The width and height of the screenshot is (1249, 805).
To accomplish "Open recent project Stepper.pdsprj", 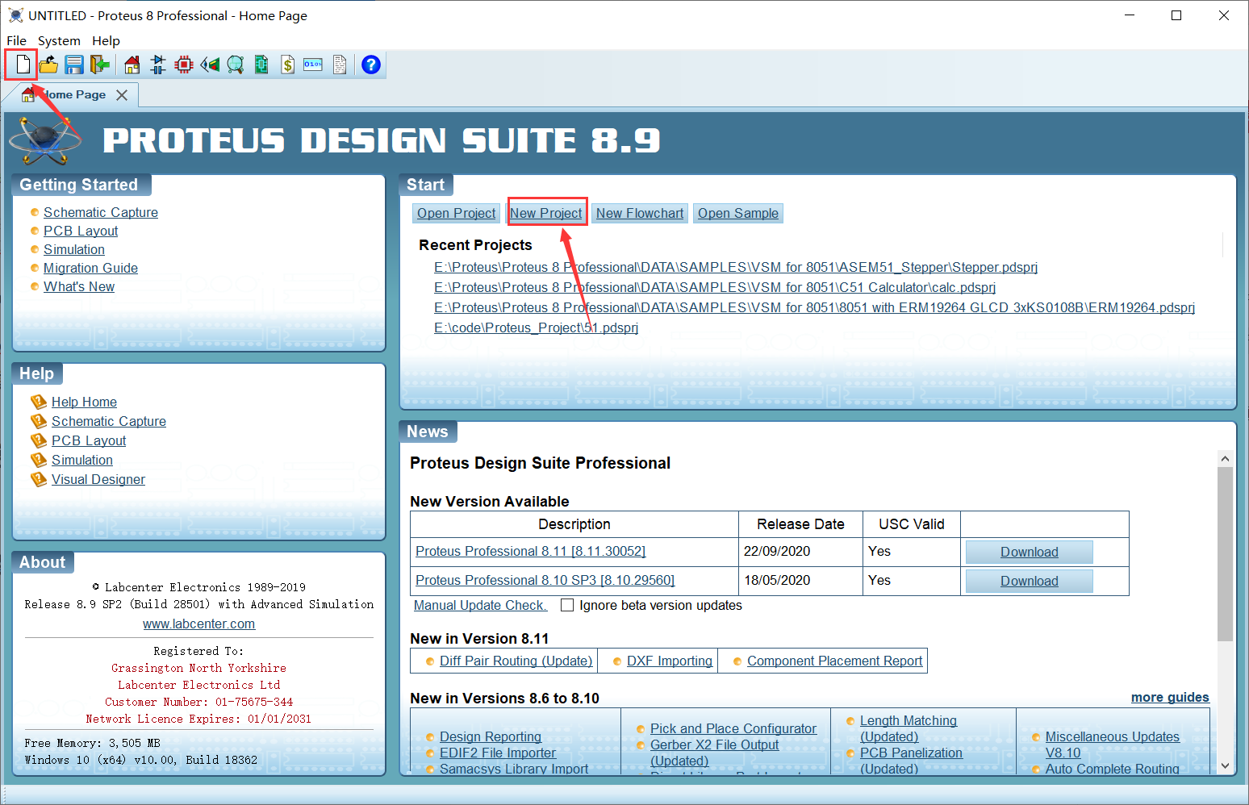I will (x=736, y=267).
